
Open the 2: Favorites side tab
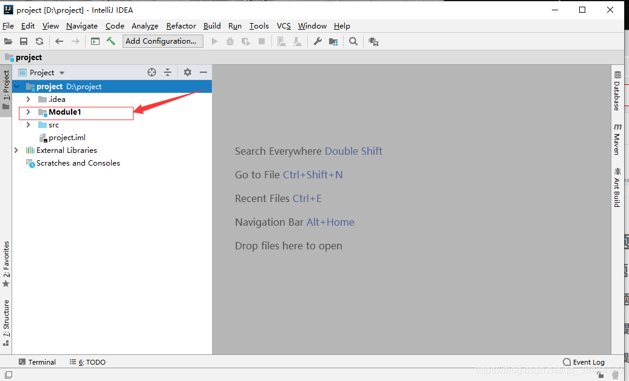tap(5, 265)
